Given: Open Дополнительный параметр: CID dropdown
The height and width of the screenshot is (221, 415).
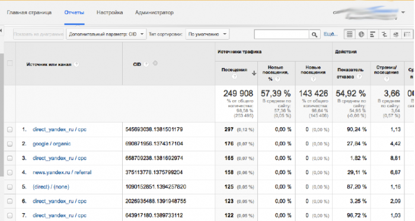Looking at the screenshot, I should point(106,34).
